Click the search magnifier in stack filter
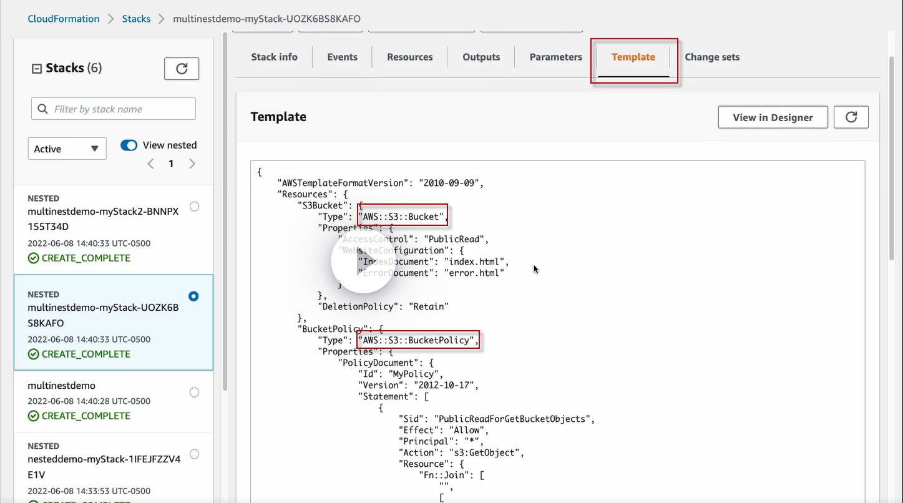 (43, 109)
